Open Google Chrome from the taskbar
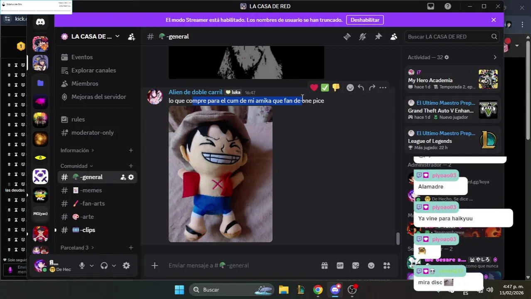This screenshot has width=531, height=299. coord(318,290)
